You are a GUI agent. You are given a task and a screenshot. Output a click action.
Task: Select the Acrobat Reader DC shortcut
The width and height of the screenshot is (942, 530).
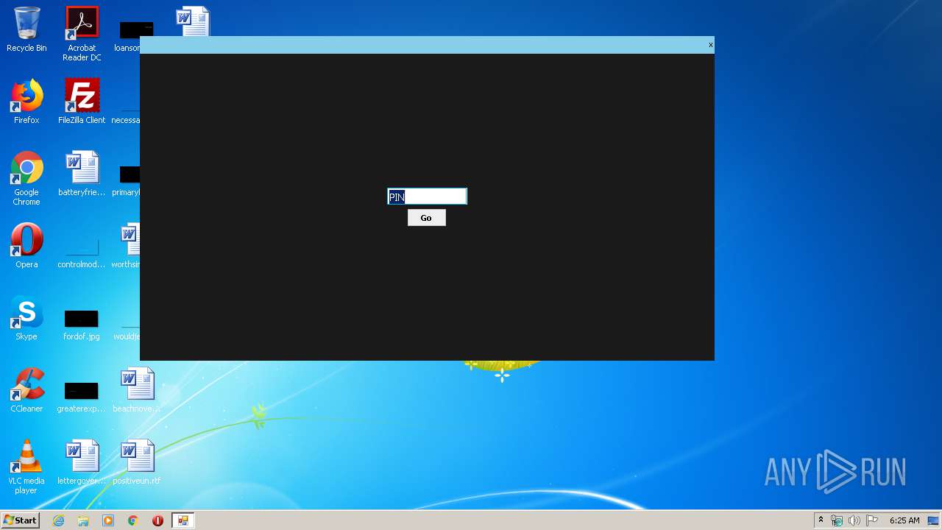(x=82, y=34)
